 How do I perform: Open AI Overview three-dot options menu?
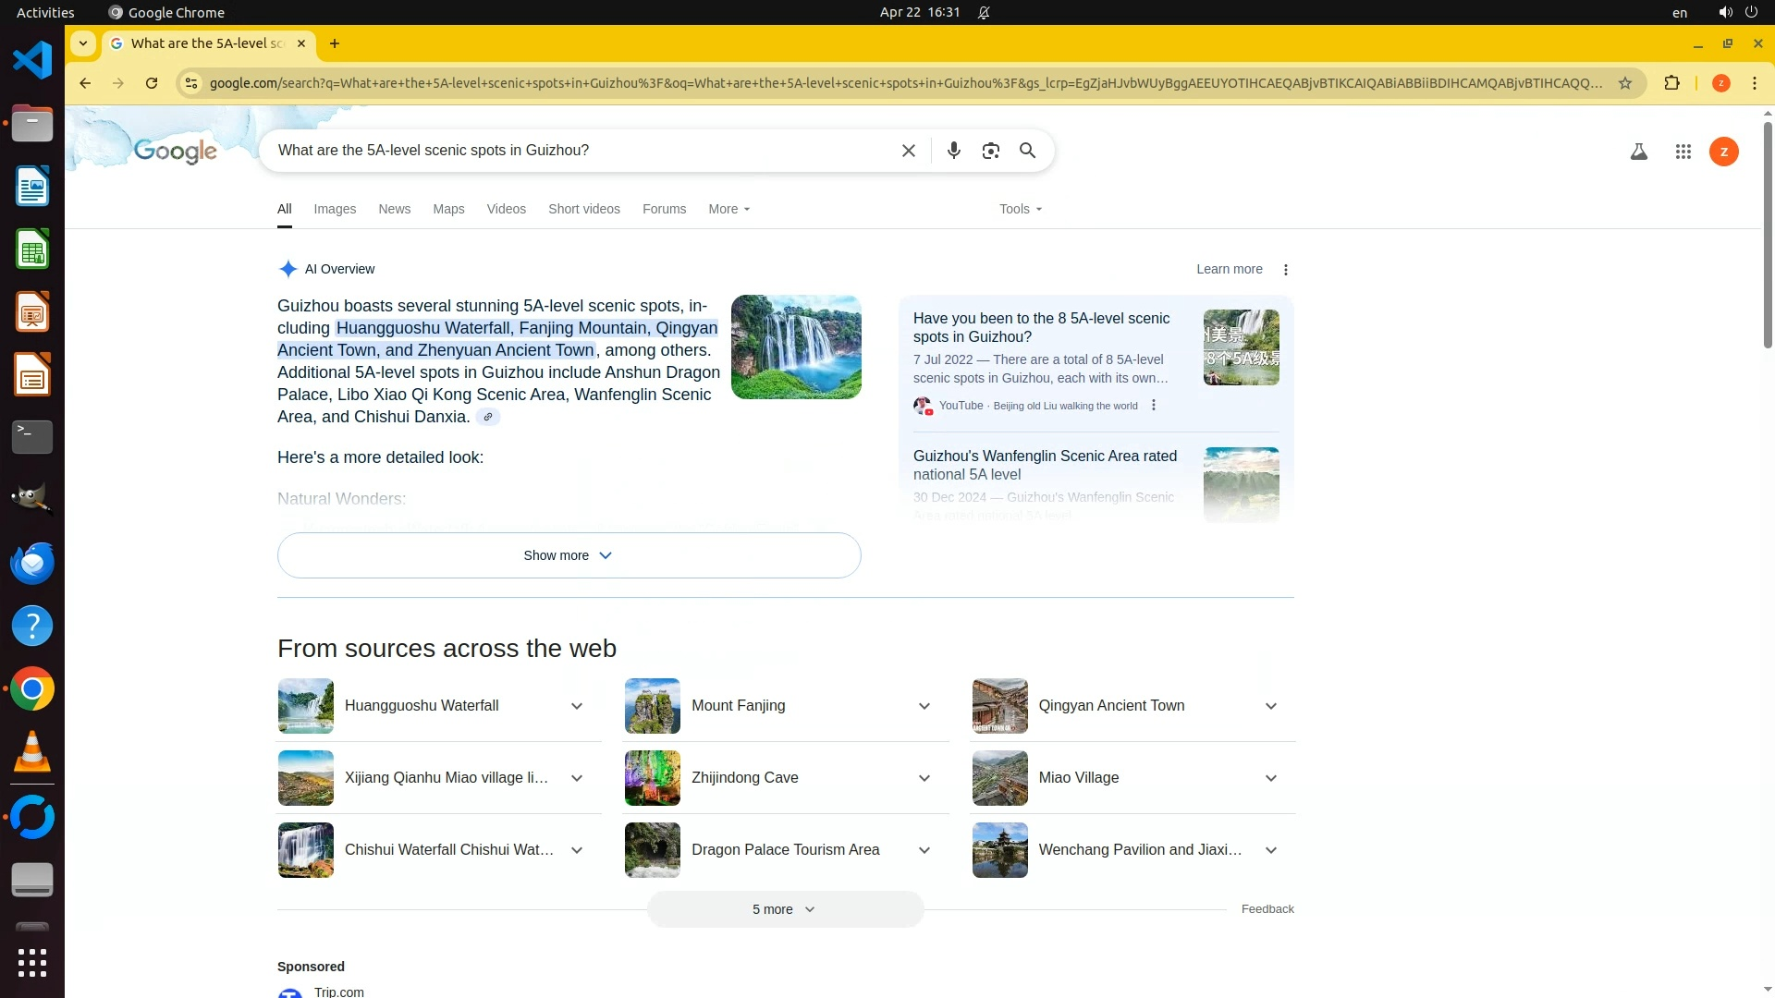point(1285,270)
